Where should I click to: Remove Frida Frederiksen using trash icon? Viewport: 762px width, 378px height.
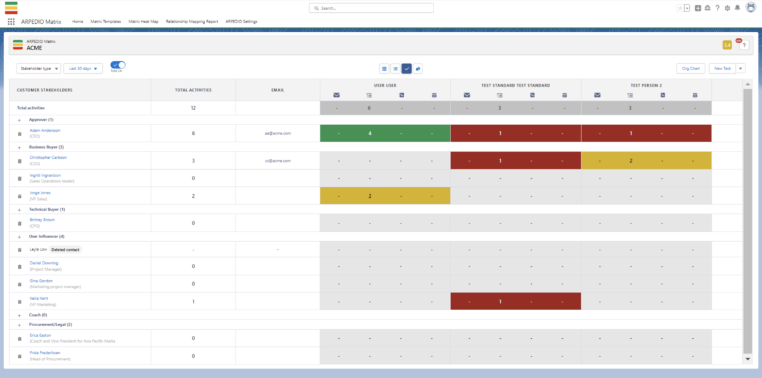(x=19, y=356)
